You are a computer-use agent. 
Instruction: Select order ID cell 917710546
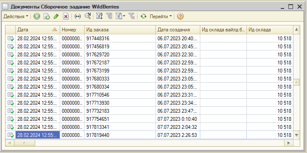pyautogui.click(x=120, y=95)
